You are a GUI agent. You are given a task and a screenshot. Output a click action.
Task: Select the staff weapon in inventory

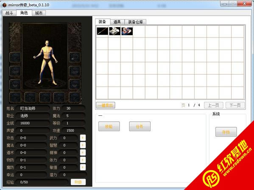click(102, 31)
